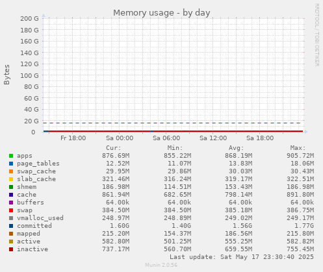
Task: Click the apps current value 876.69M
Action: click(116, 156)
